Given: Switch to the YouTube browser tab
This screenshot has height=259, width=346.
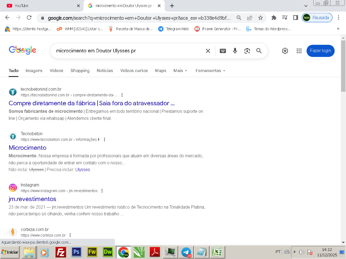Looking at the screenshot, I should click(x=41, y=6).
